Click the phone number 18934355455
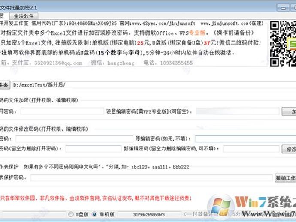This screenshot has width=296, height=222. 176,63
